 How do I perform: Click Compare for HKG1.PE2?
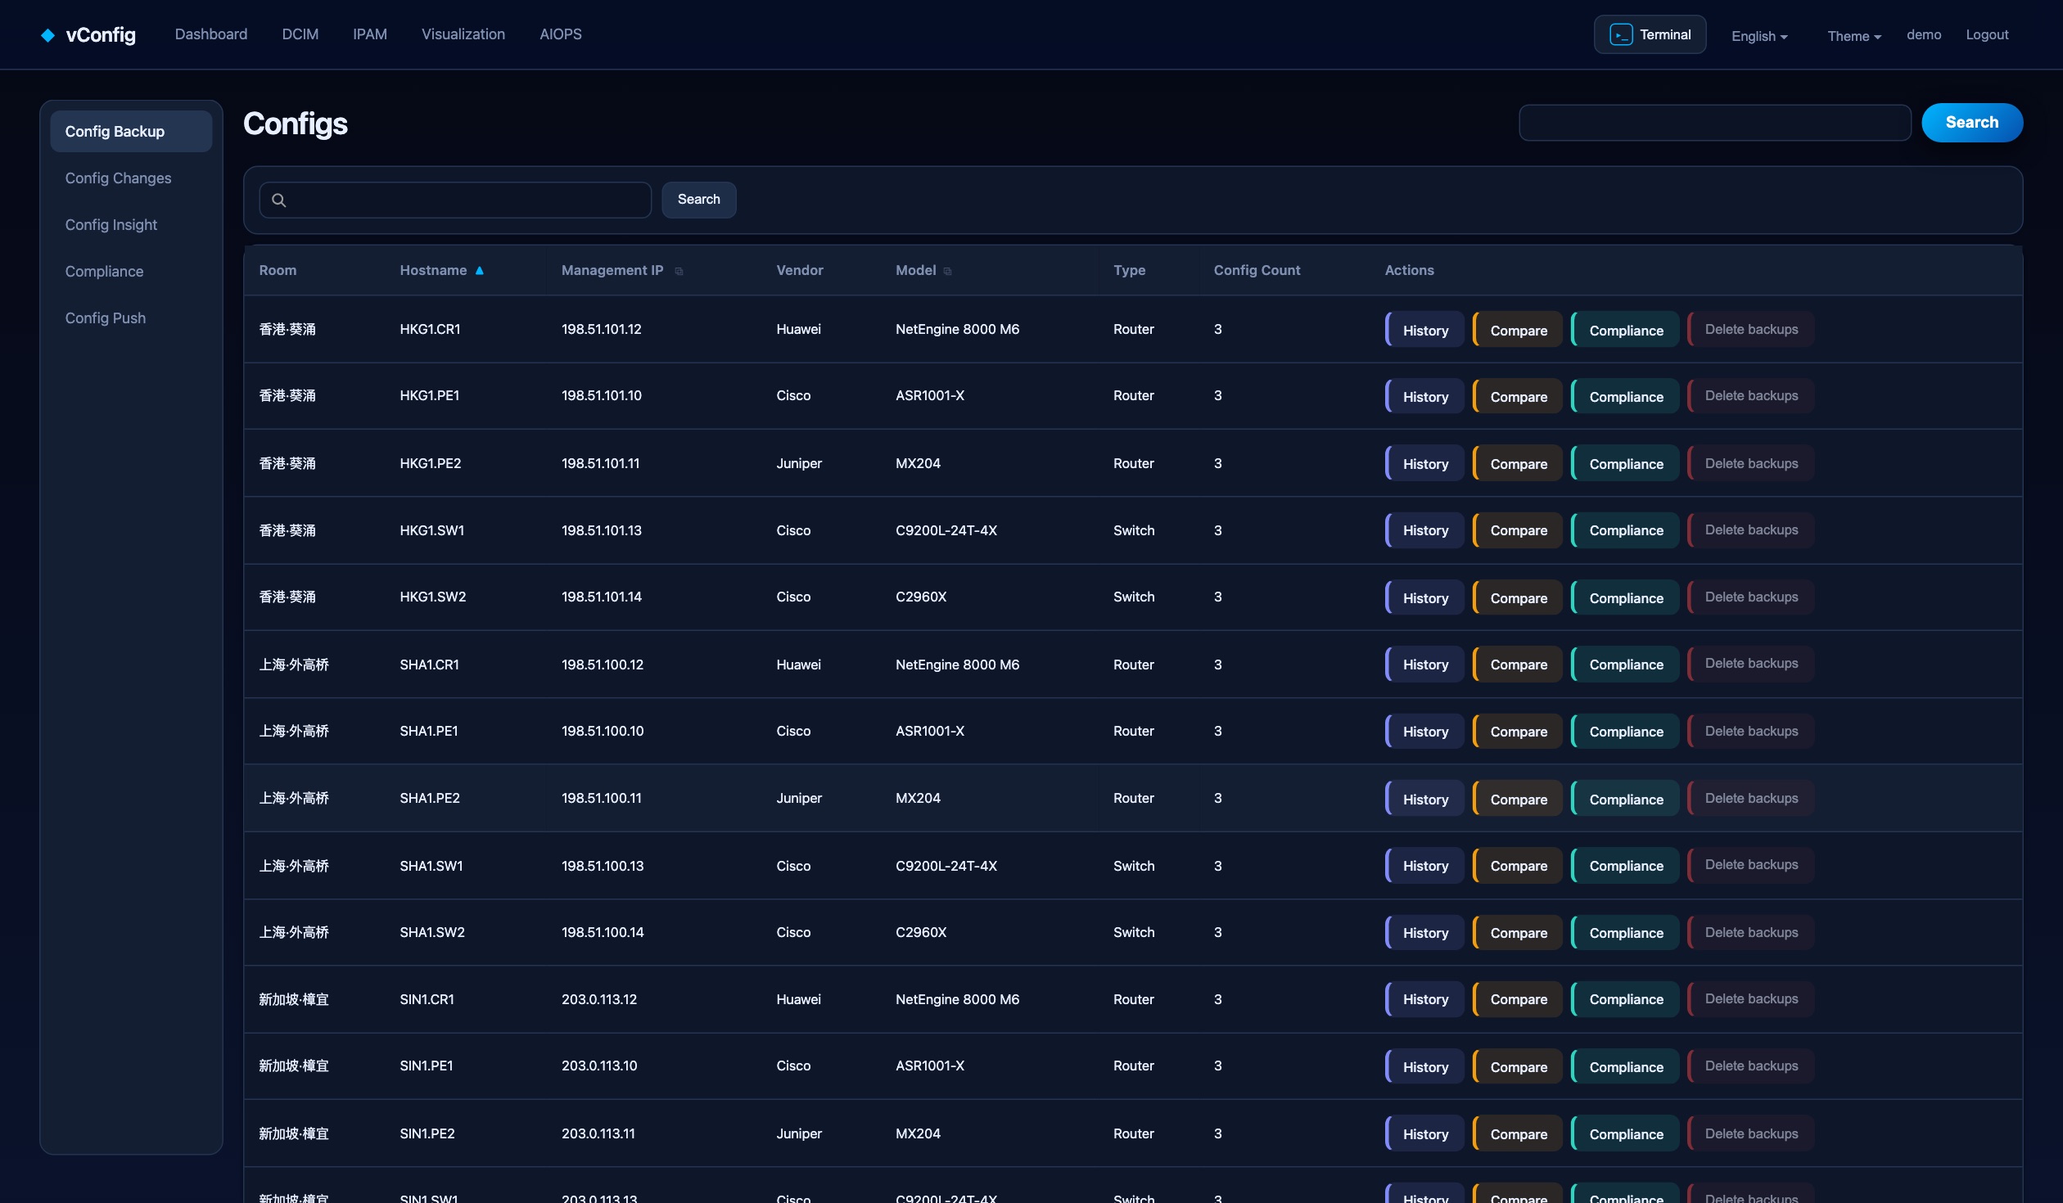[x=1518, y=463]
